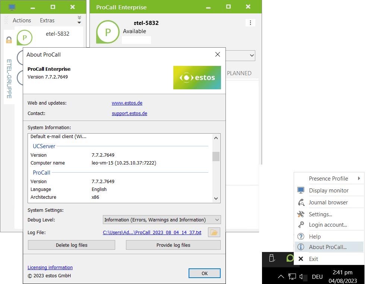This screenshot has width=366, height=284.
Task: Click the estos logo banner
Action: (x=197, y=77)
